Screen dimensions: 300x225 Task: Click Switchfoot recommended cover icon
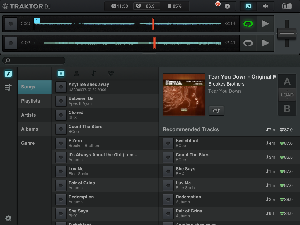click(x=168, y=143)
